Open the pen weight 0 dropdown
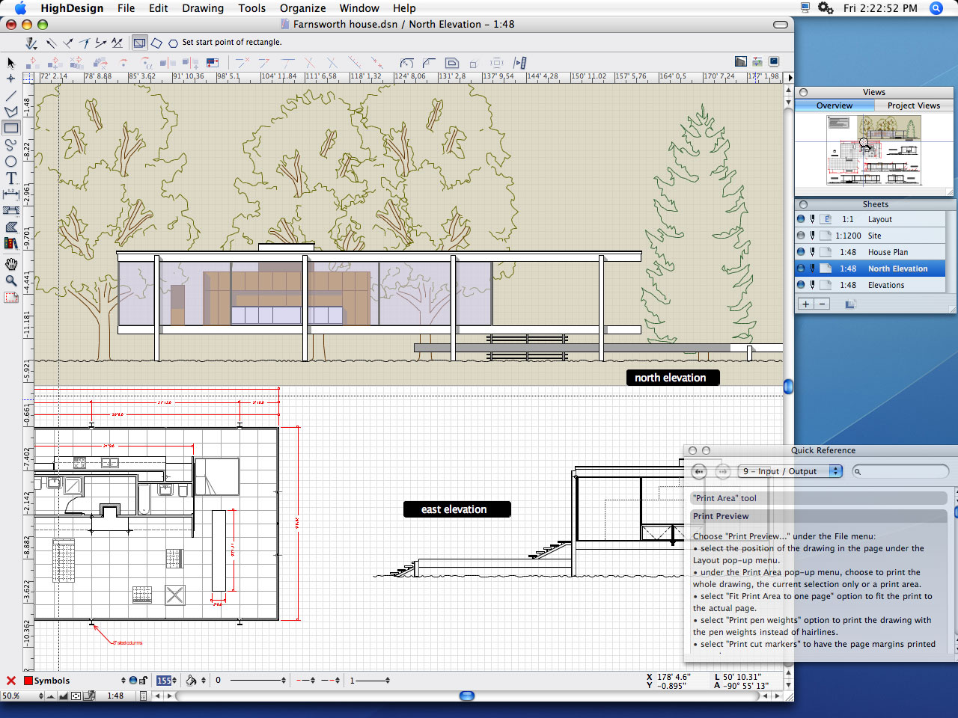This screenshot has height=718, width=958. point(284,681)
